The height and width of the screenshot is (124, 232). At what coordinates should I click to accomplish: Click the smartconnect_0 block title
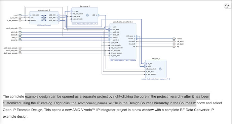click(44, 10)
